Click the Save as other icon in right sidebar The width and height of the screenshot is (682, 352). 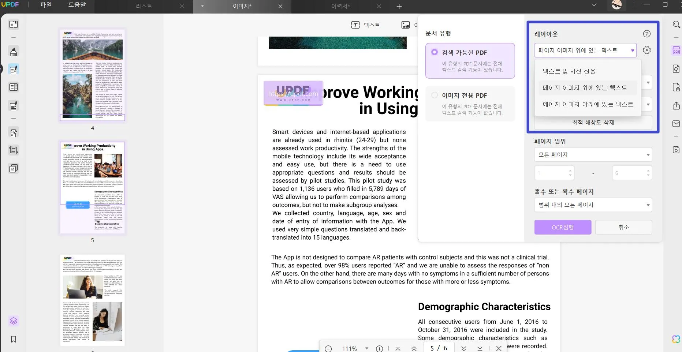point(676,150)
